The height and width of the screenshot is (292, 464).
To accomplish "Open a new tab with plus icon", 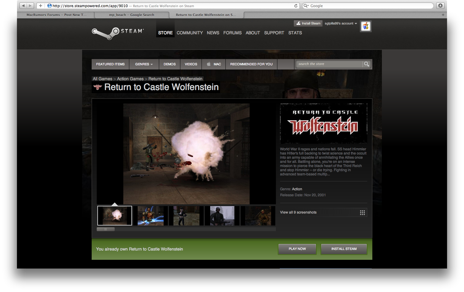I will (x=443, y=15).
